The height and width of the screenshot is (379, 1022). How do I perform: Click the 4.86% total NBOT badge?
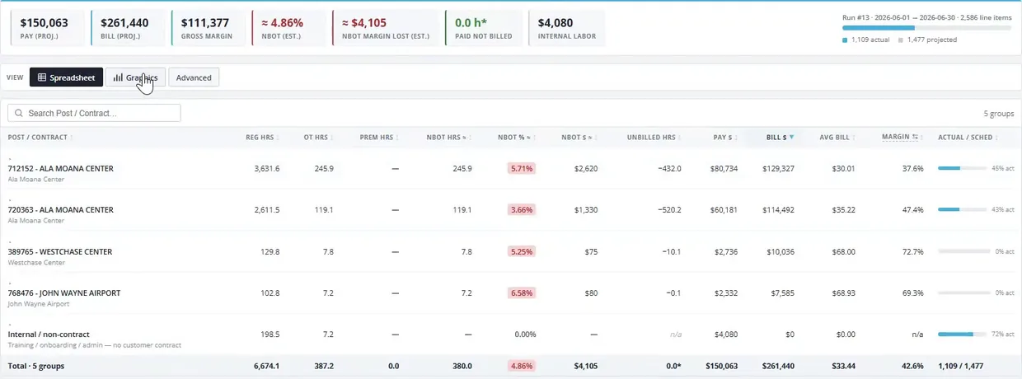coord(522,365)
